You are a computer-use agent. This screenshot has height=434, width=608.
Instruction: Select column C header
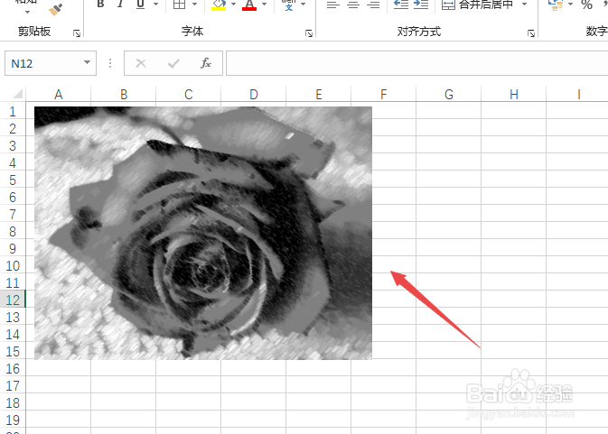[x=189, y=94]
